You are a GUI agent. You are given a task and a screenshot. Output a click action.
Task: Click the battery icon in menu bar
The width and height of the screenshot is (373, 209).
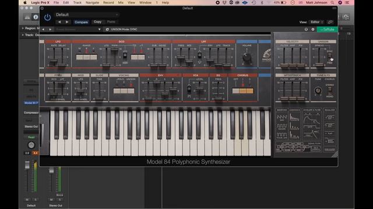tap(284, 2)
